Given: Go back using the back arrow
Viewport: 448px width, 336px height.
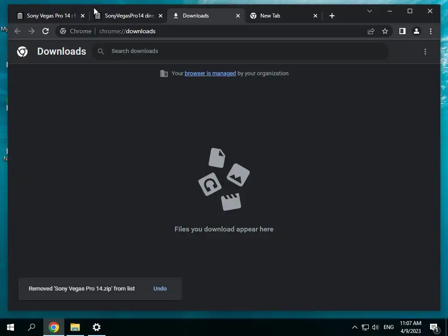Looking at the screenshot, I should (17, 31).
